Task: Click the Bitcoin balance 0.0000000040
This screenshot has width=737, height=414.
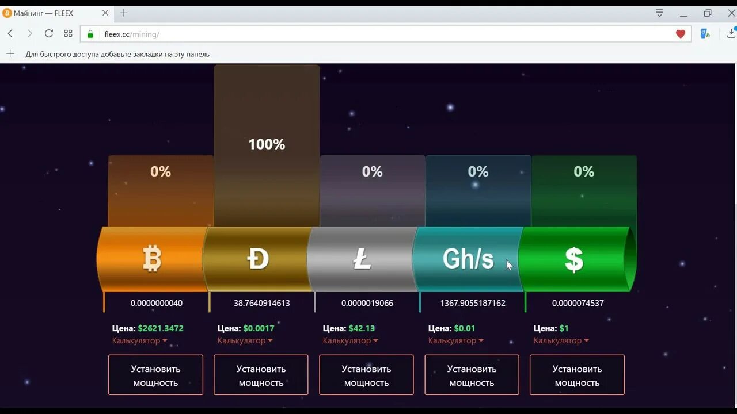Action: tap(157, 303)
